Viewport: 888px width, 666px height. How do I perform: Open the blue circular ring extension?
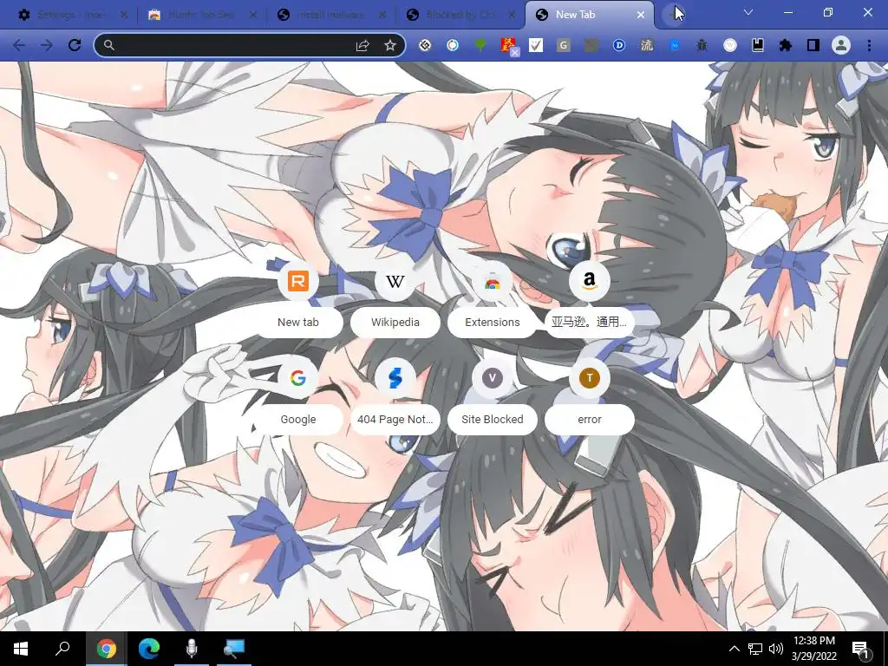click(x=453, y=45)
